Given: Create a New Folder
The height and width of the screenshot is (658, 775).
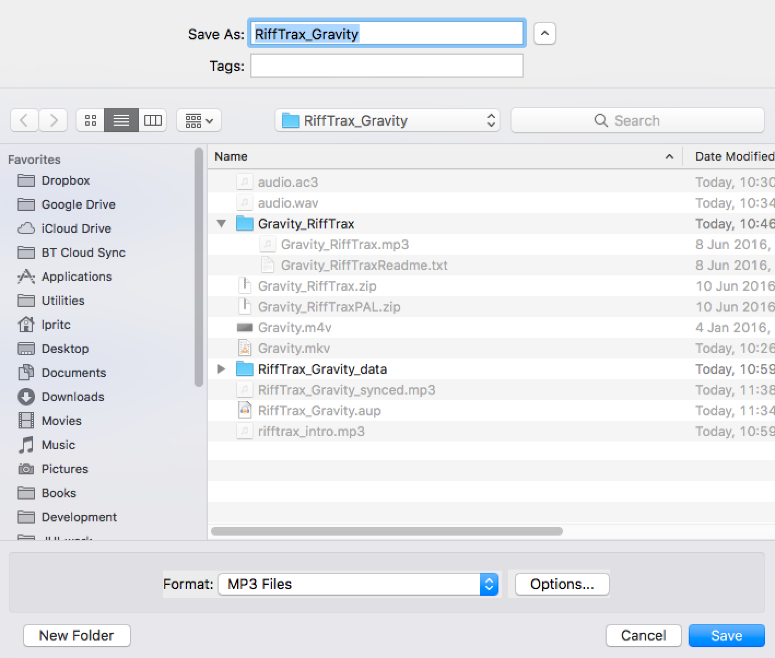Looking at the screenshot, I should tap(77, 636).
